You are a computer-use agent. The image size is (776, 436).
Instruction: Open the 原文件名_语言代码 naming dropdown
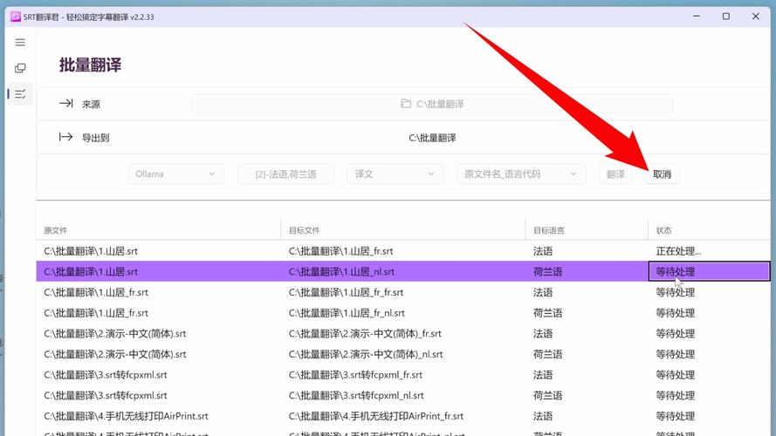coord(521,174)
